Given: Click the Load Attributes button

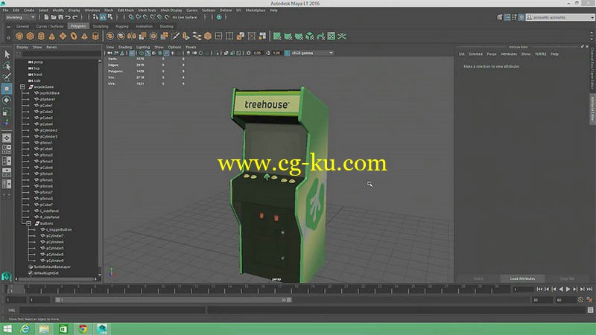Looking at the screenshot, I should click(x=522, y=278).
